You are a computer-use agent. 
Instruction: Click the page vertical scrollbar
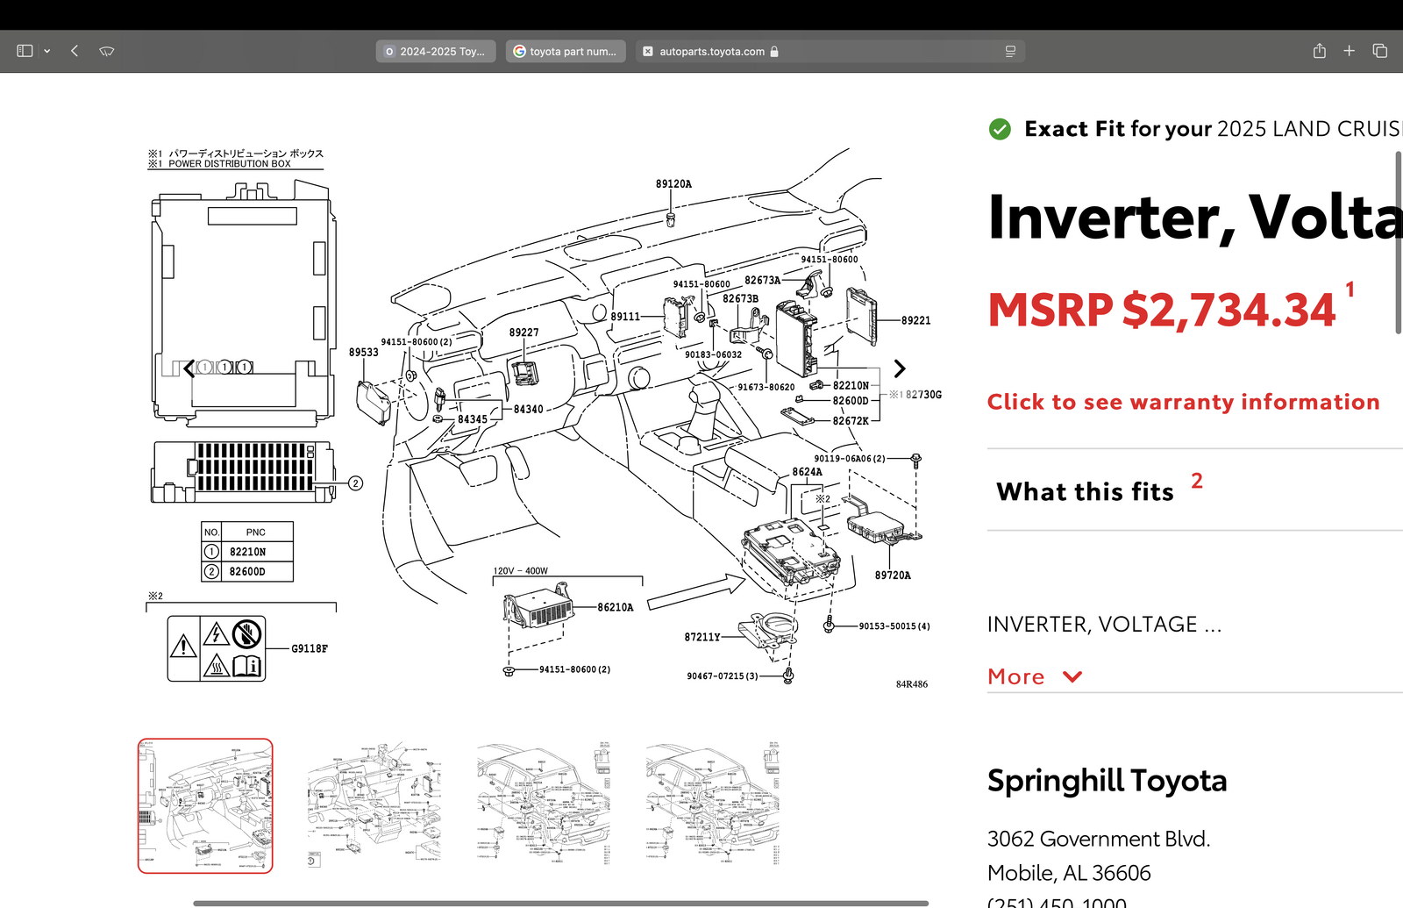1399,242
